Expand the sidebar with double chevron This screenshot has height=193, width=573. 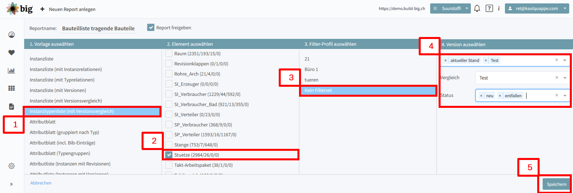12,184
